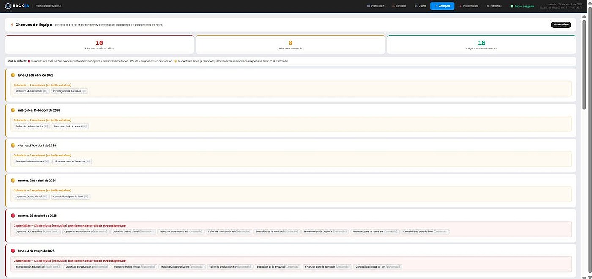This screenshot has width=592, height=279.
Task: Click the Dirección de la Innovaci chip on 4 de mayo
Action: click(278, 267)
